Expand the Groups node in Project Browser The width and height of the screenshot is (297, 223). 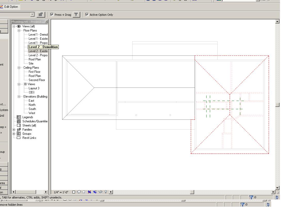(14, 134)
